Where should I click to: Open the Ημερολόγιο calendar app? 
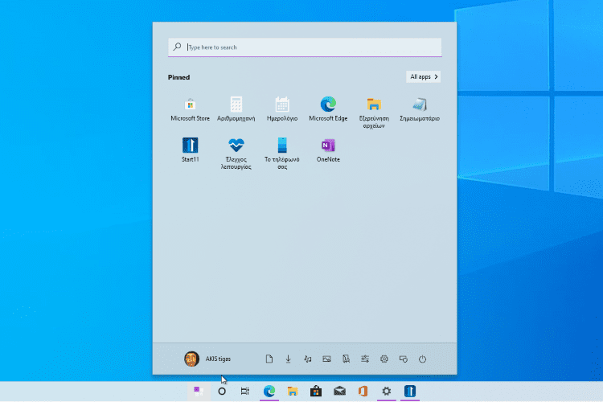point(282,109)
